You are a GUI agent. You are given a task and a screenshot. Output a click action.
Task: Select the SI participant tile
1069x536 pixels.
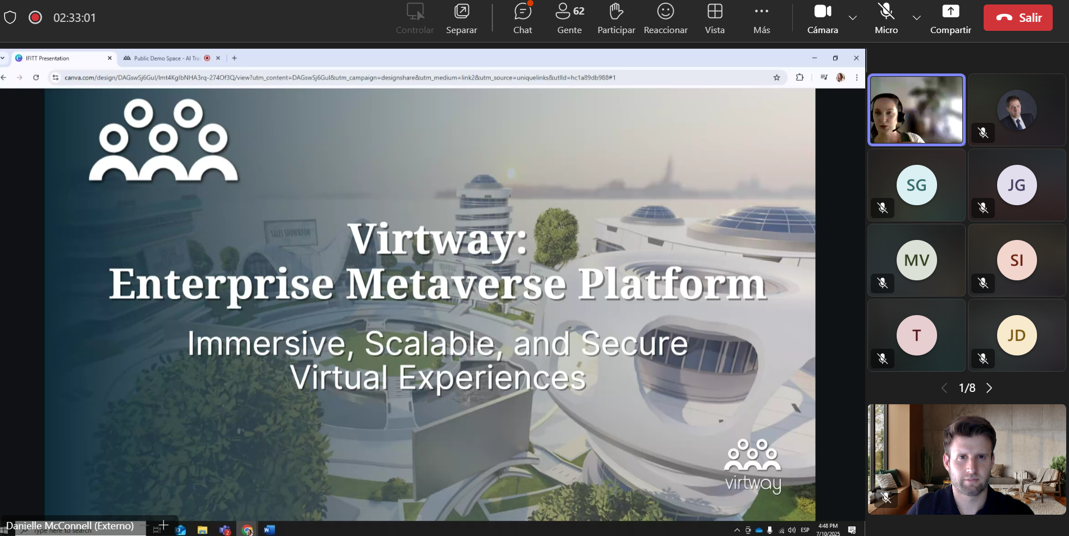pos(1017,260)
